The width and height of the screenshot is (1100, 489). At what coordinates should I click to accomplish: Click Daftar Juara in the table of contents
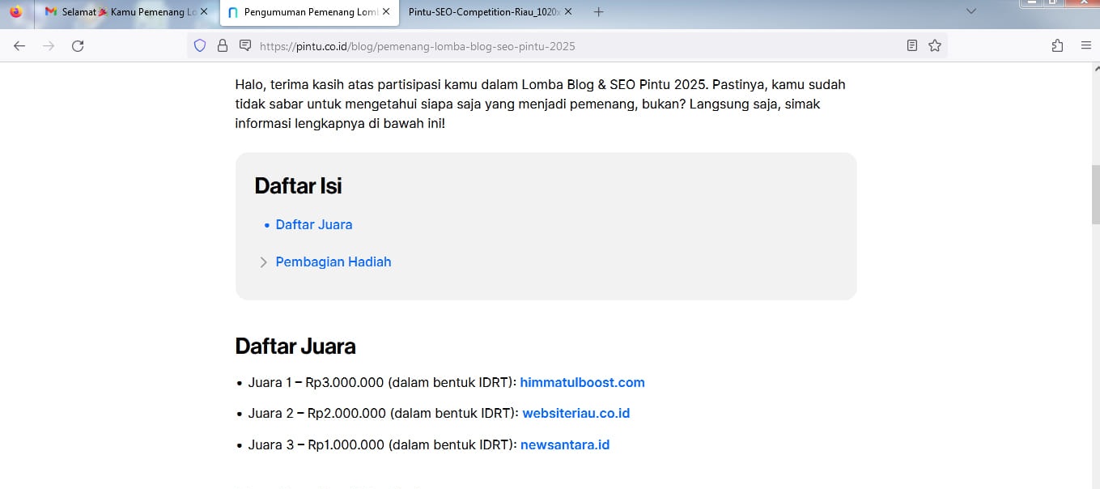[313, 224]
